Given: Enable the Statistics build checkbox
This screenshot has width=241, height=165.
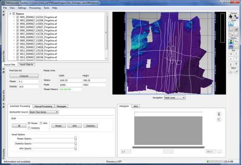Looking at the screenshot, I should click(29, 128).
